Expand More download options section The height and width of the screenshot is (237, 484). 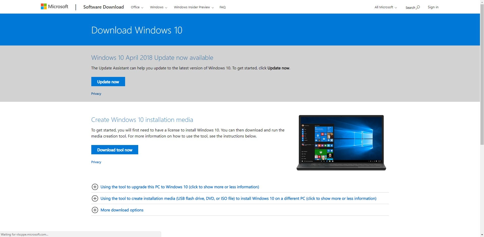click(x=122, y=210)
